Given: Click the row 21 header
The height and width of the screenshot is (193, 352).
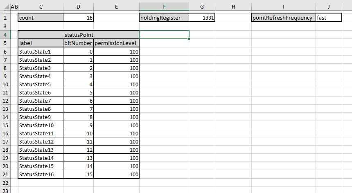Looking at the screenshot, I should click(5, 174).
